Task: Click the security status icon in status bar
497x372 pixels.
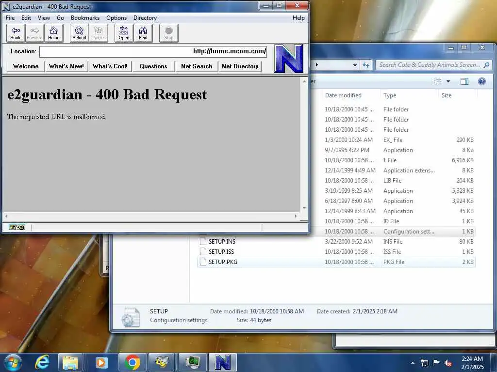Action: [x=17, y=227]
